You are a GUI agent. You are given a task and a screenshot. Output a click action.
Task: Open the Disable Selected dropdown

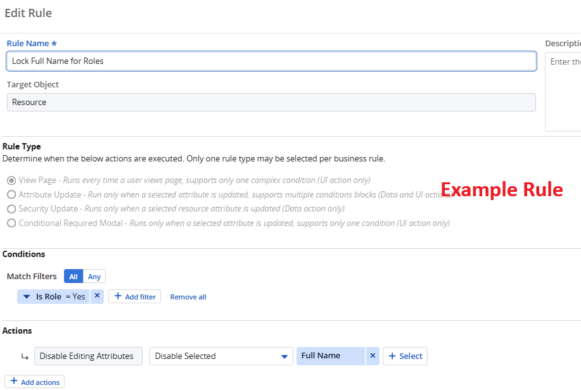pos(221,356)
